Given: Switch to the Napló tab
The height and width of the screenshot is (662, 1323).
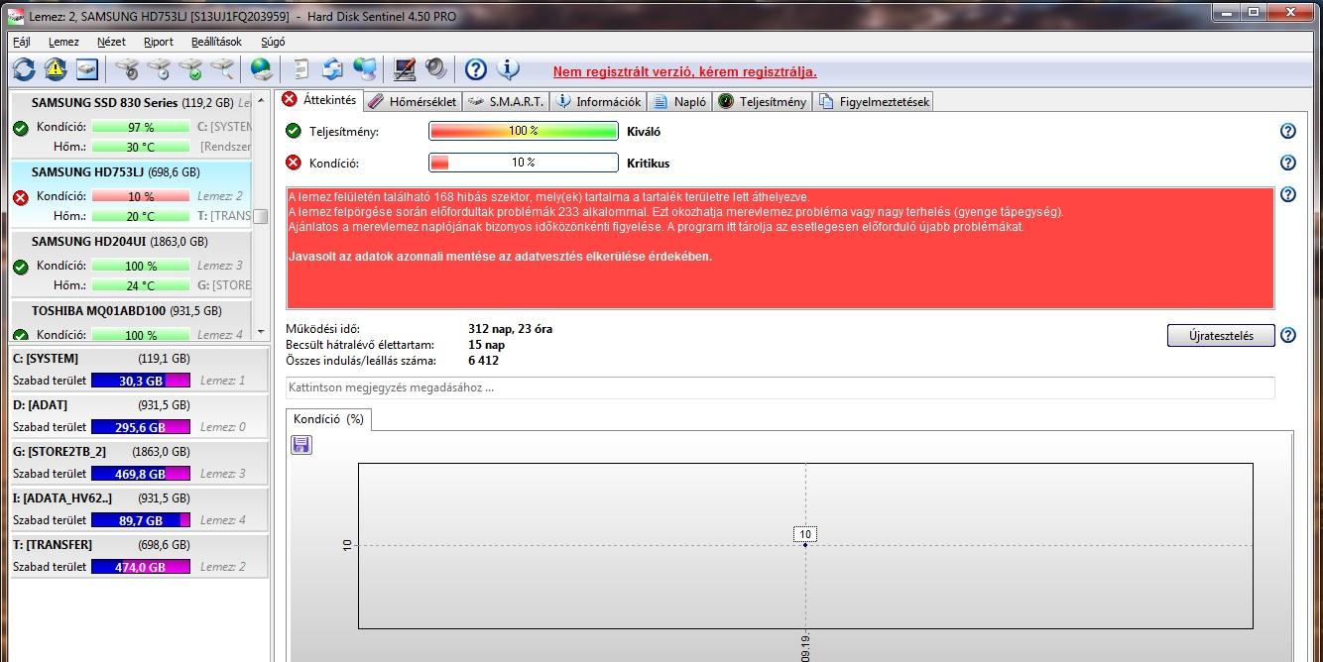Looking at the screenshot, I should pos(680,101).
